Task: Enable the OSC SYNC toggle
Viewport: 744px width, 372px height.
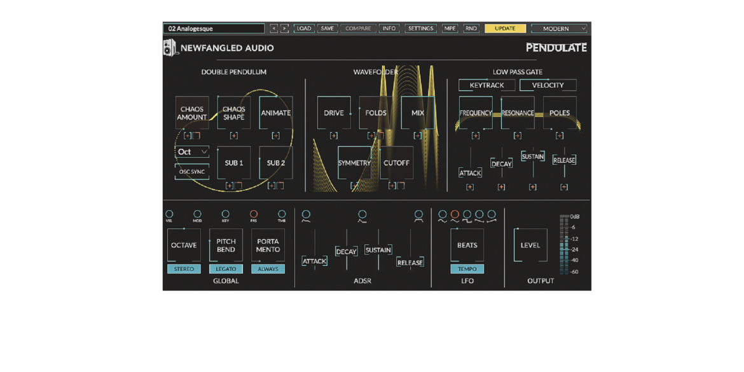Action: [x=192, y=172]
